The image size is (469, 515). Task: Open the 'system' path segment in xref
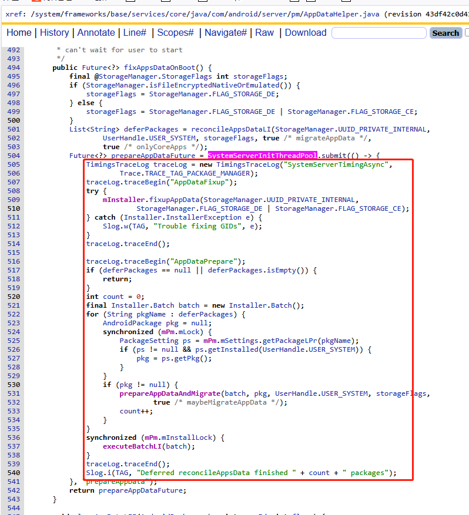pos(46,14)
